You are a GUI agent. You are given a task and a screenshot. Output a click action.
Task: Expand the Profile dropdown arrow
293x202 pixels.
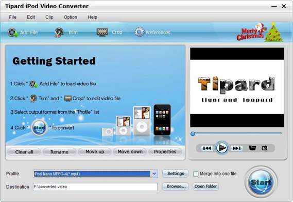click(154, 174)
